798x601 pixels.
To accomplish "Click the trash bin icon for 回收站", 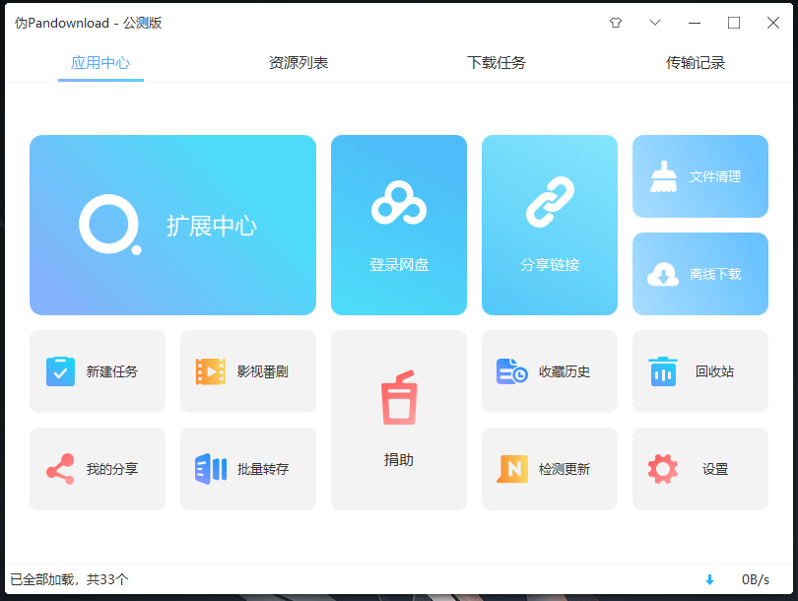I will click(x=663, y=371).
